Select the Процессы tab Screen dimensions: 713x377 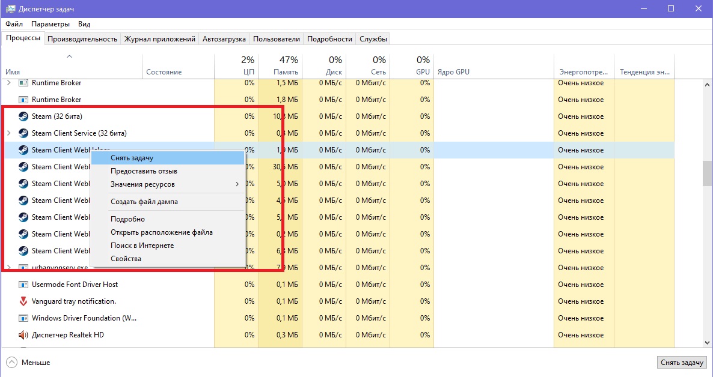(x=23, y=38)
